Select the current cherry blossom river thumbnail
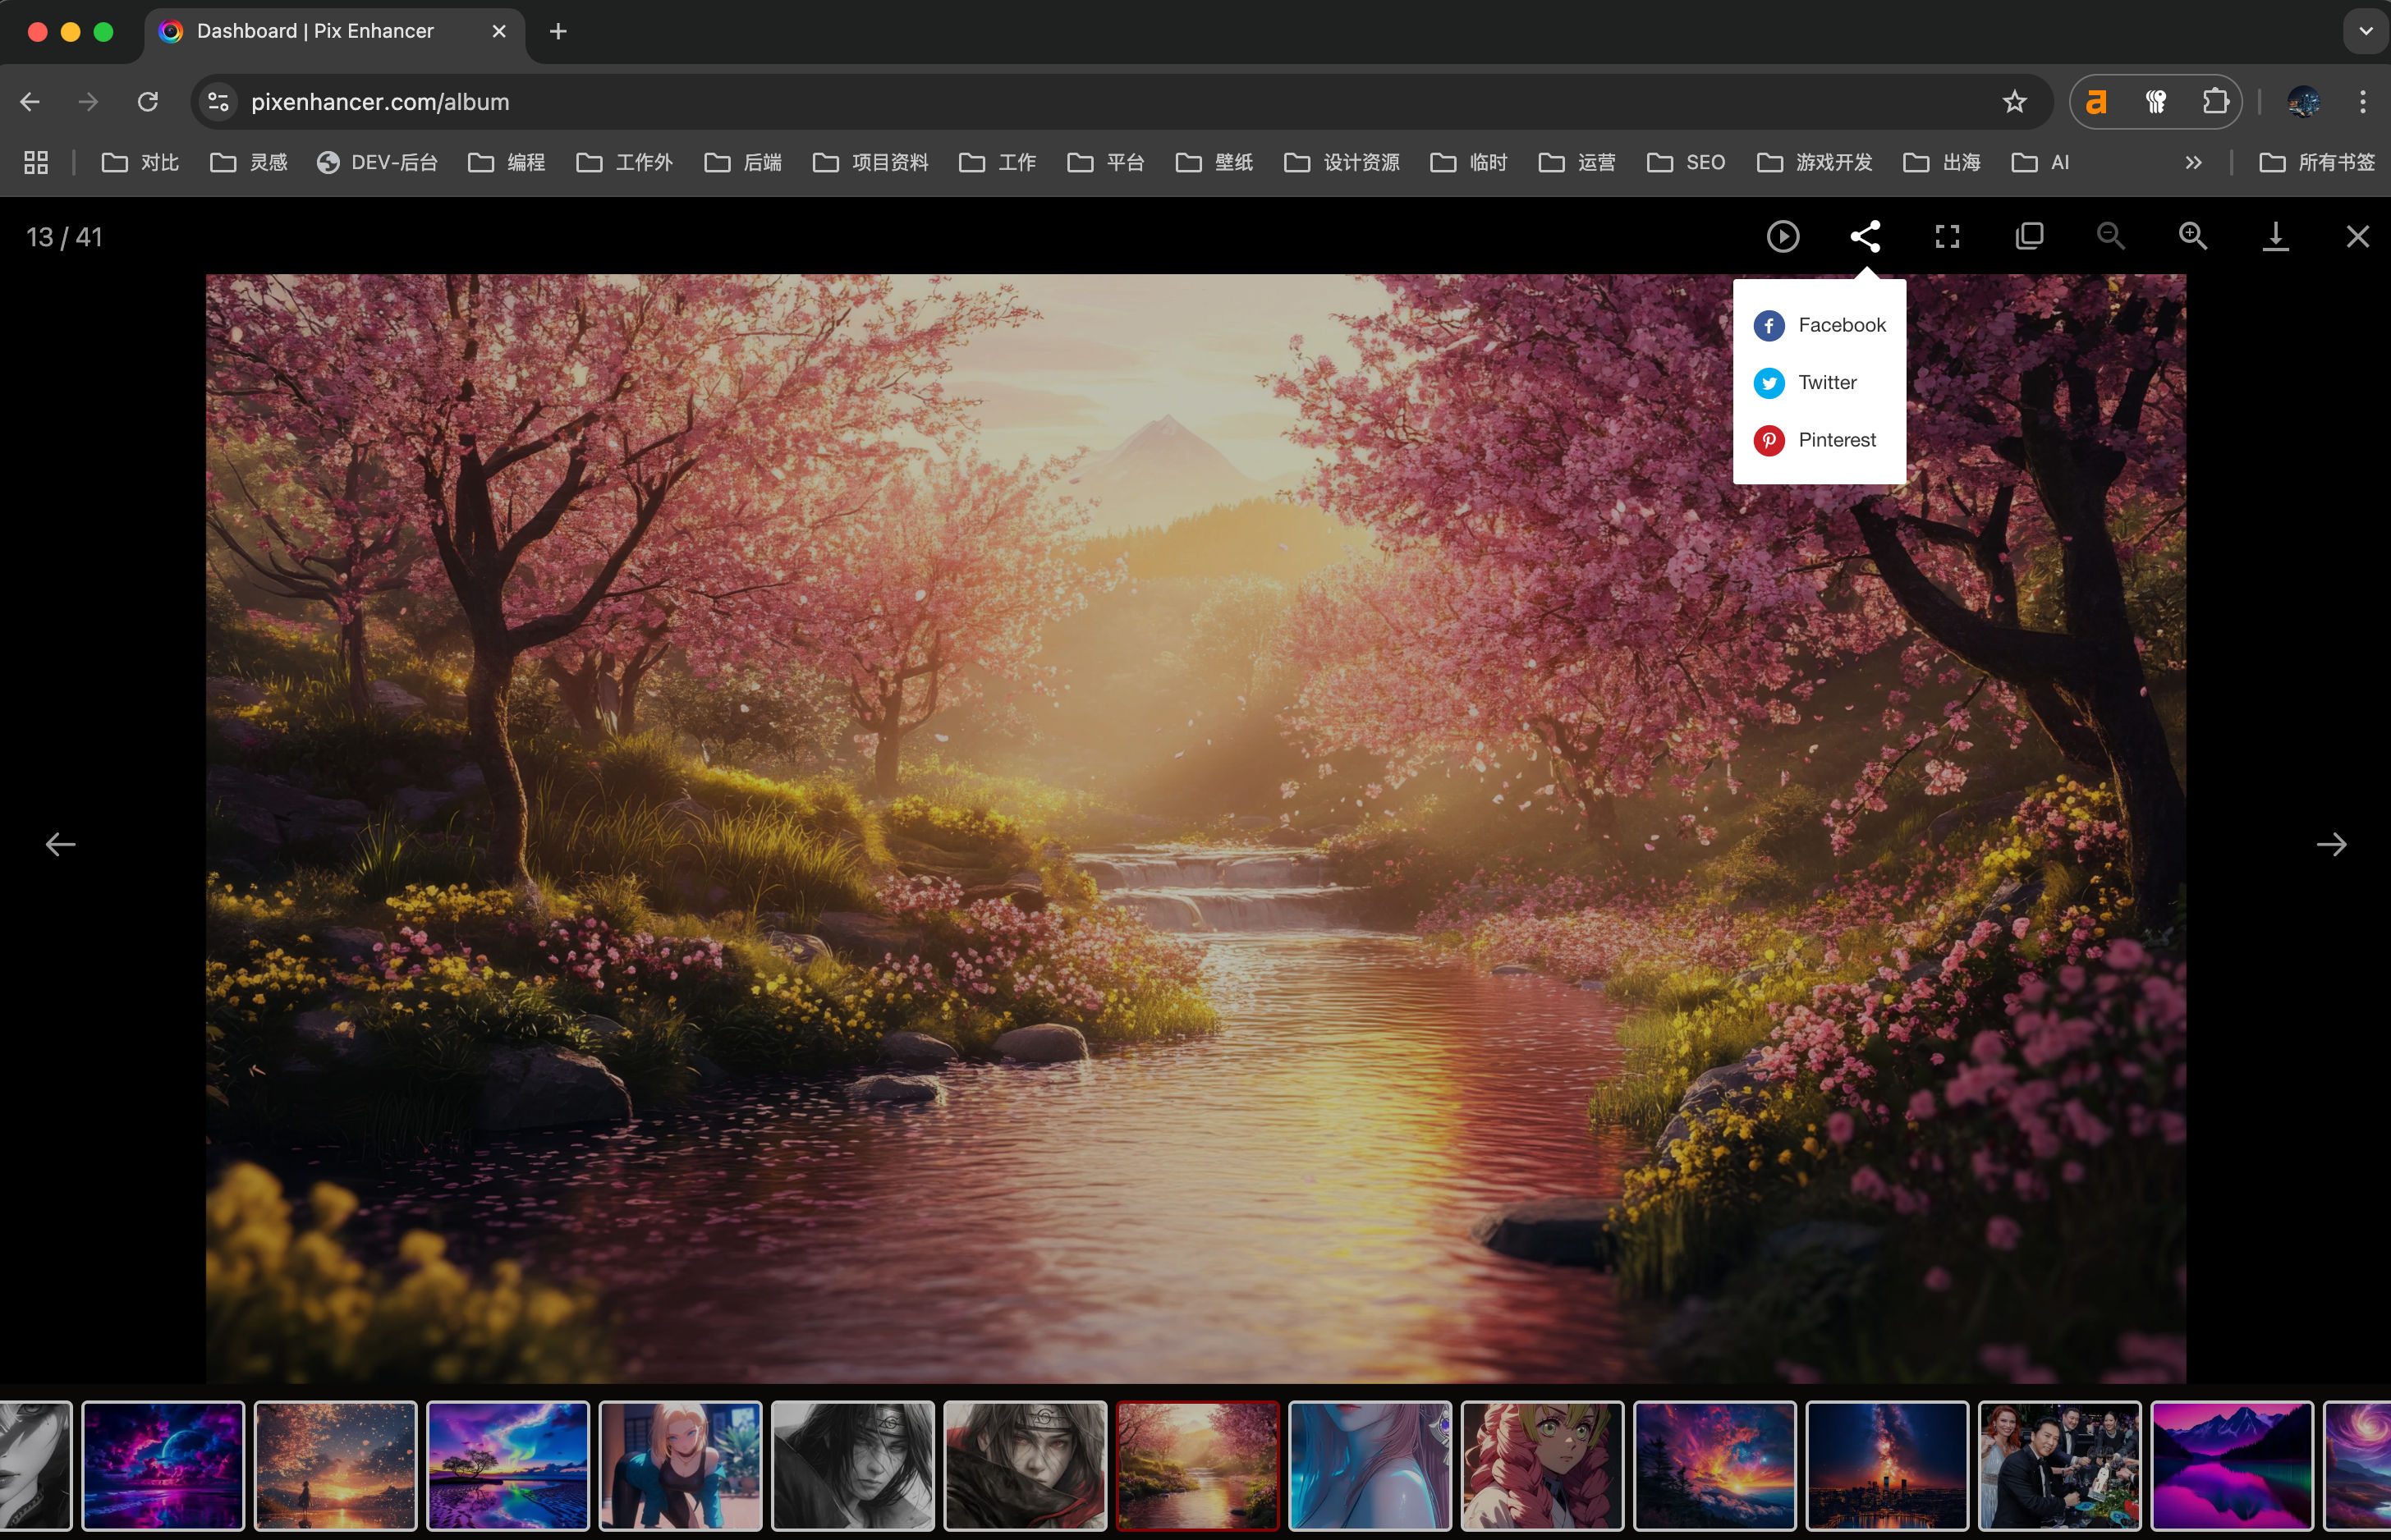Viewport: 2391px width, 1540px height. [1198, 1465]
